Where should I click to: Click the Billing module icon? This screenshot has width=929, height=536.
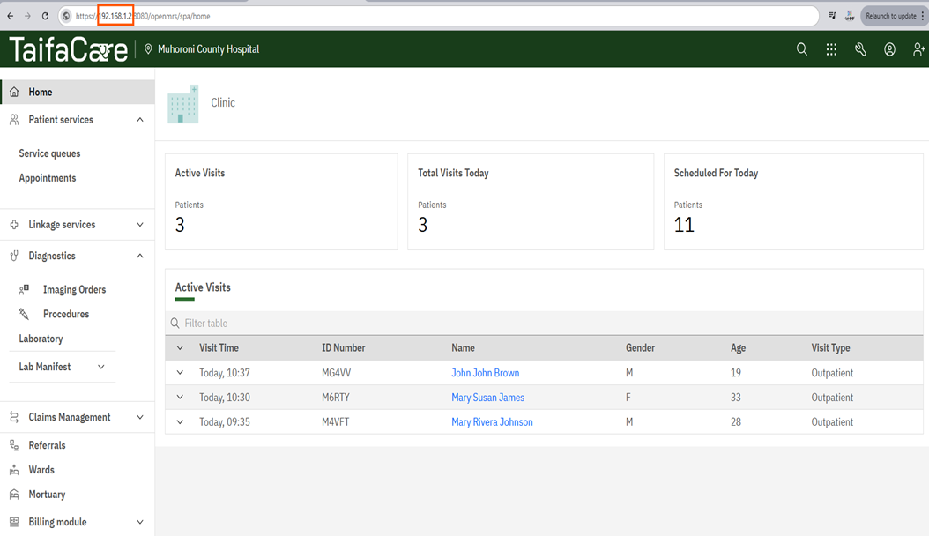tap(14, 522)
